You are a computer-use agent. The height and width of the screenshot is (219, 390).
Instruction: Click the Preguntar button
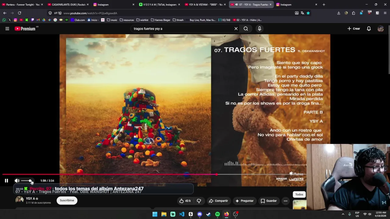click(244, 201)
